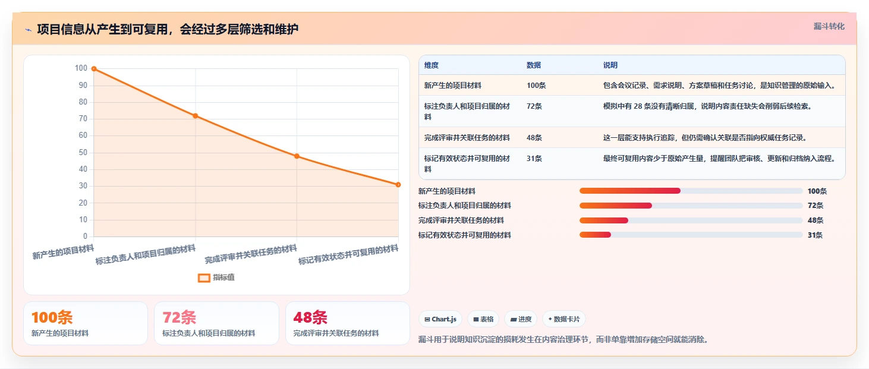The height and width of the screenshot is (369, 869).
Task: Click the table cell 标记有效状态并可复用的材料
Action: click(467, 164)
